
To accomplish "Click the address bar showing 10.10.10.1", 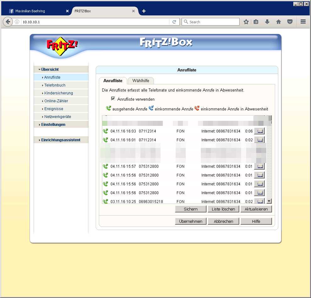I will (95, 22).
